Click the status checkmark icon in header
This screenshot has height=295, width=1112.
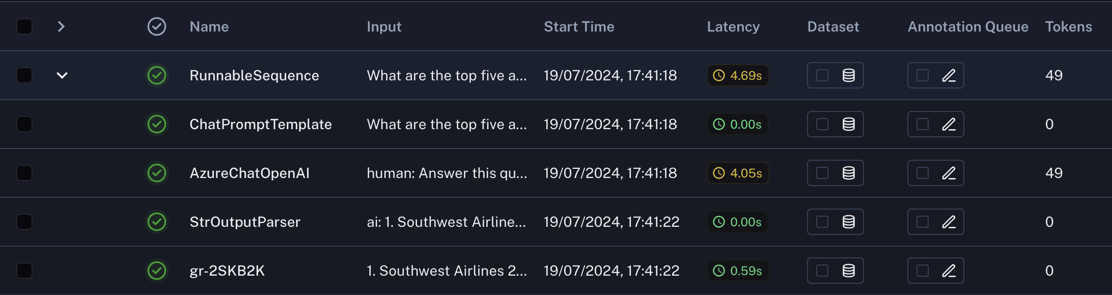[157, 26]
